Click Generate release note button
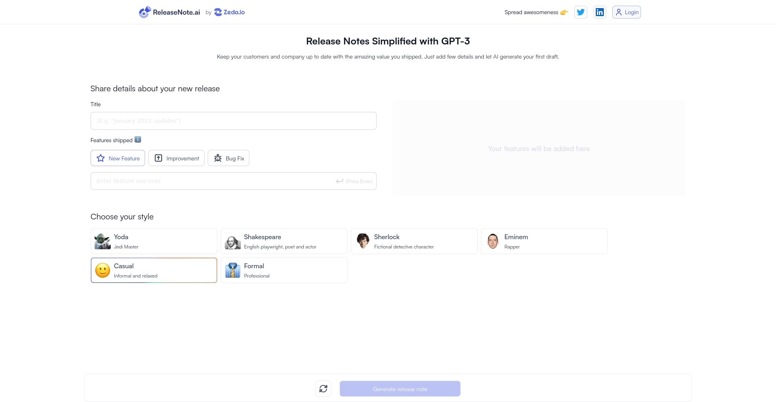This screenshot has width=776, height=402. 400,389
